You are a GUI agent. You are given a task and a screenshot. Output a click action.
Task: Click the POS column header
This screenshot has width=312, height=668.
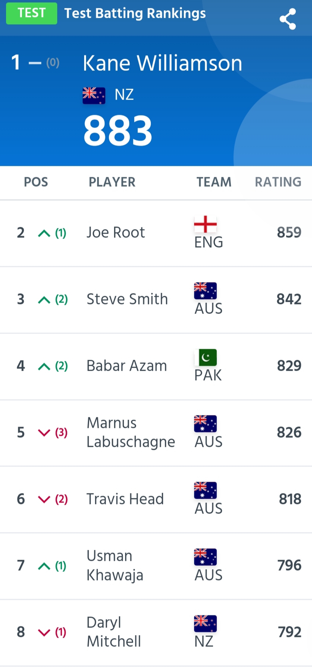point(36,182)
